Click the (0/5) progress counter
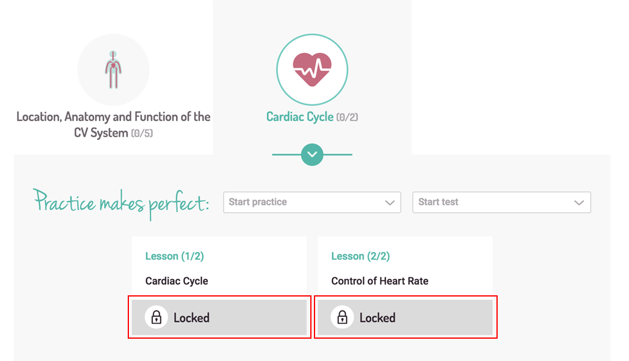629x361 pixels. [x=142, y=133]
